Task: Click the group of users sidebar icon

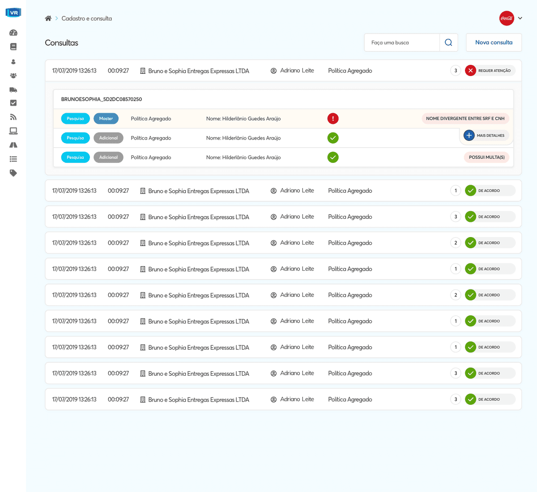Action: [x=13, y=76]
